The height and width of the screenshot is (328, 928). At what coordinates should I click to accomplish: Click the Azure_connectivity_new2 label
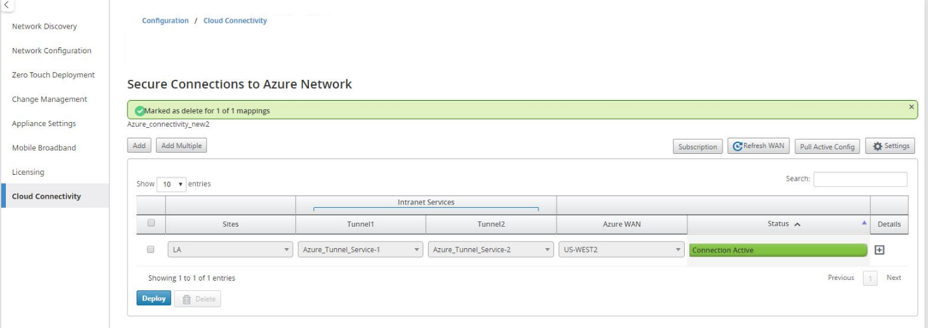[168, 124]
